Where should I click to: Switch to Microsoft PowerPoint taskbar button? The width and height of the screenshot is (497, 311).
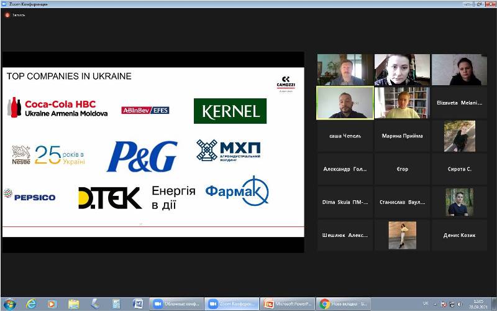(x=288, y=304)
